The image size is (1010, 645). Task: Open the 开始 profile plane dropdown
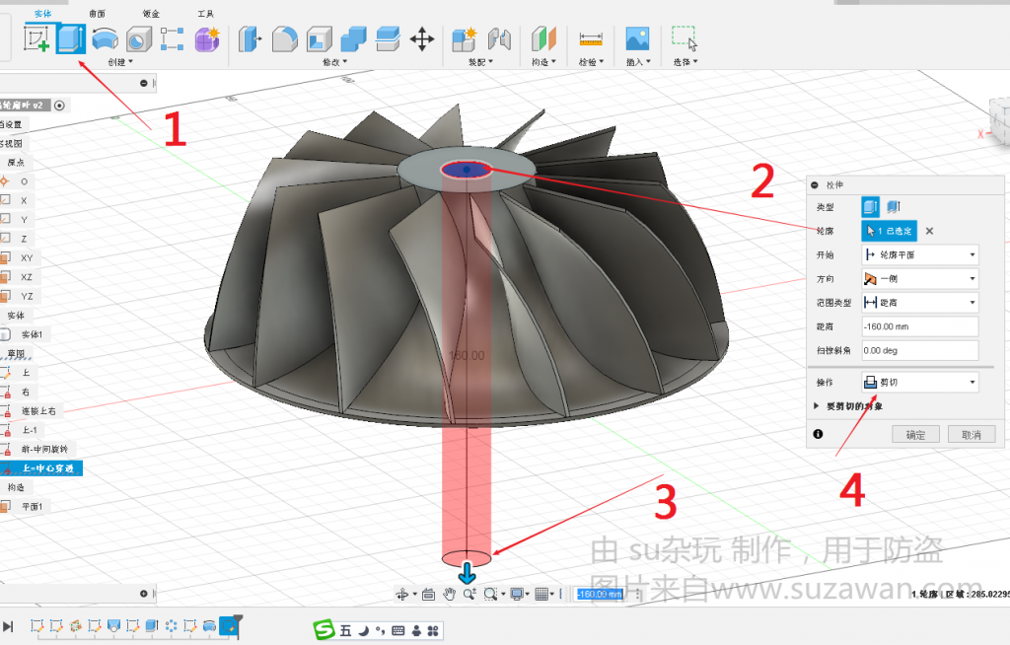click(920, 254)
